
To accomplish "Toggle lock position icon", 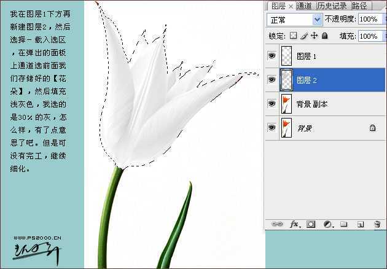I will [314, 36].
